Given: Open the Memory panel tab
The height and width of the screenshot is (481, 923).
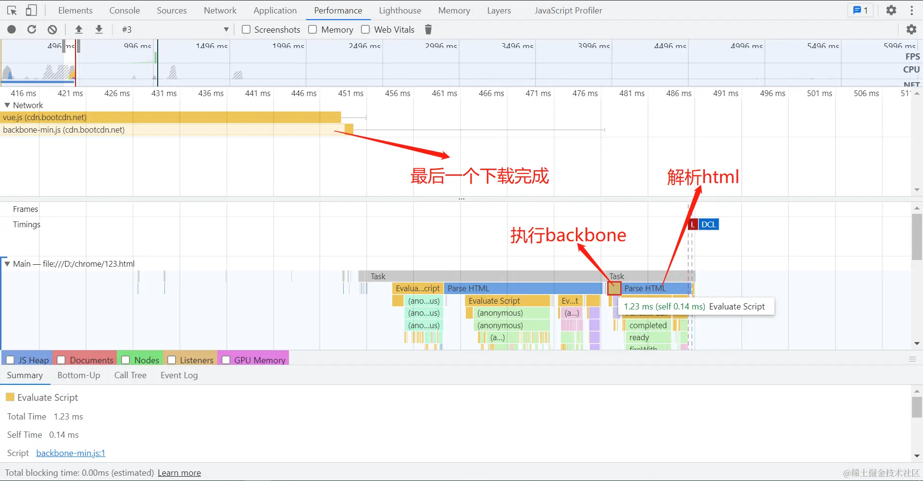Looking at the screenshot, I should [454, 10].
